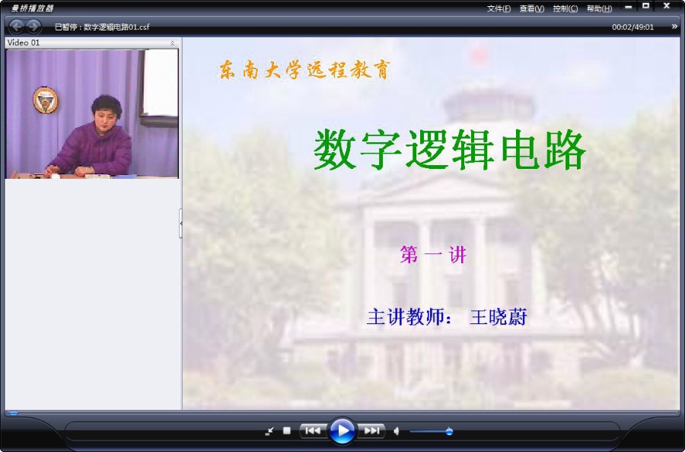The image size is (685, 452).
Task: Click the compact mode arrow icon
Action: 269,431
